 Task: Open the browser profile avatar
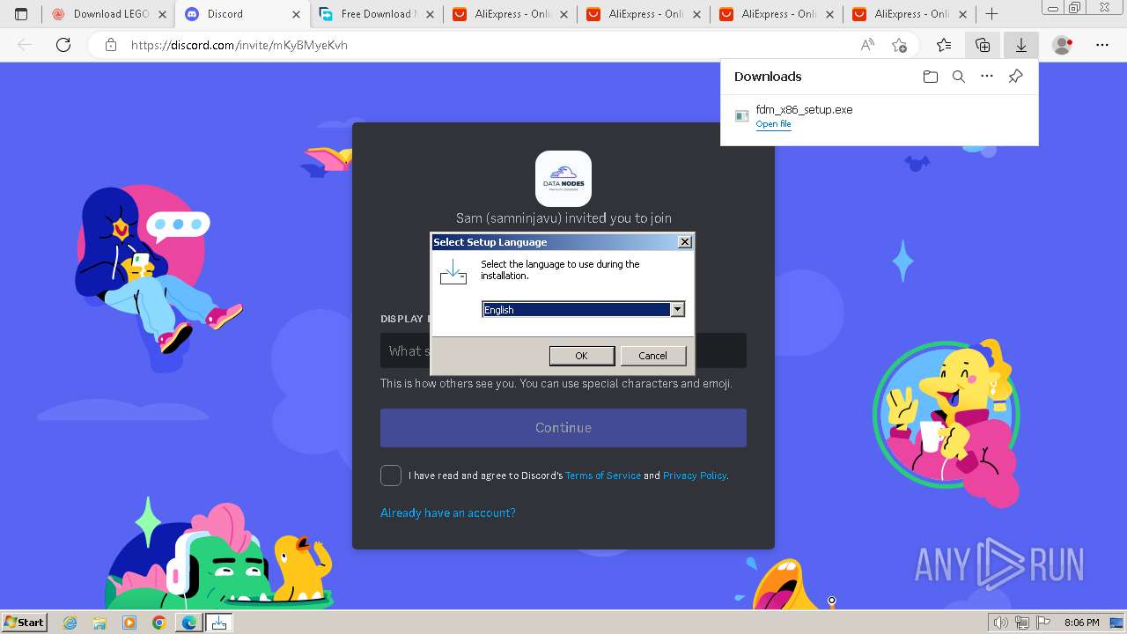click(1063, 45)
